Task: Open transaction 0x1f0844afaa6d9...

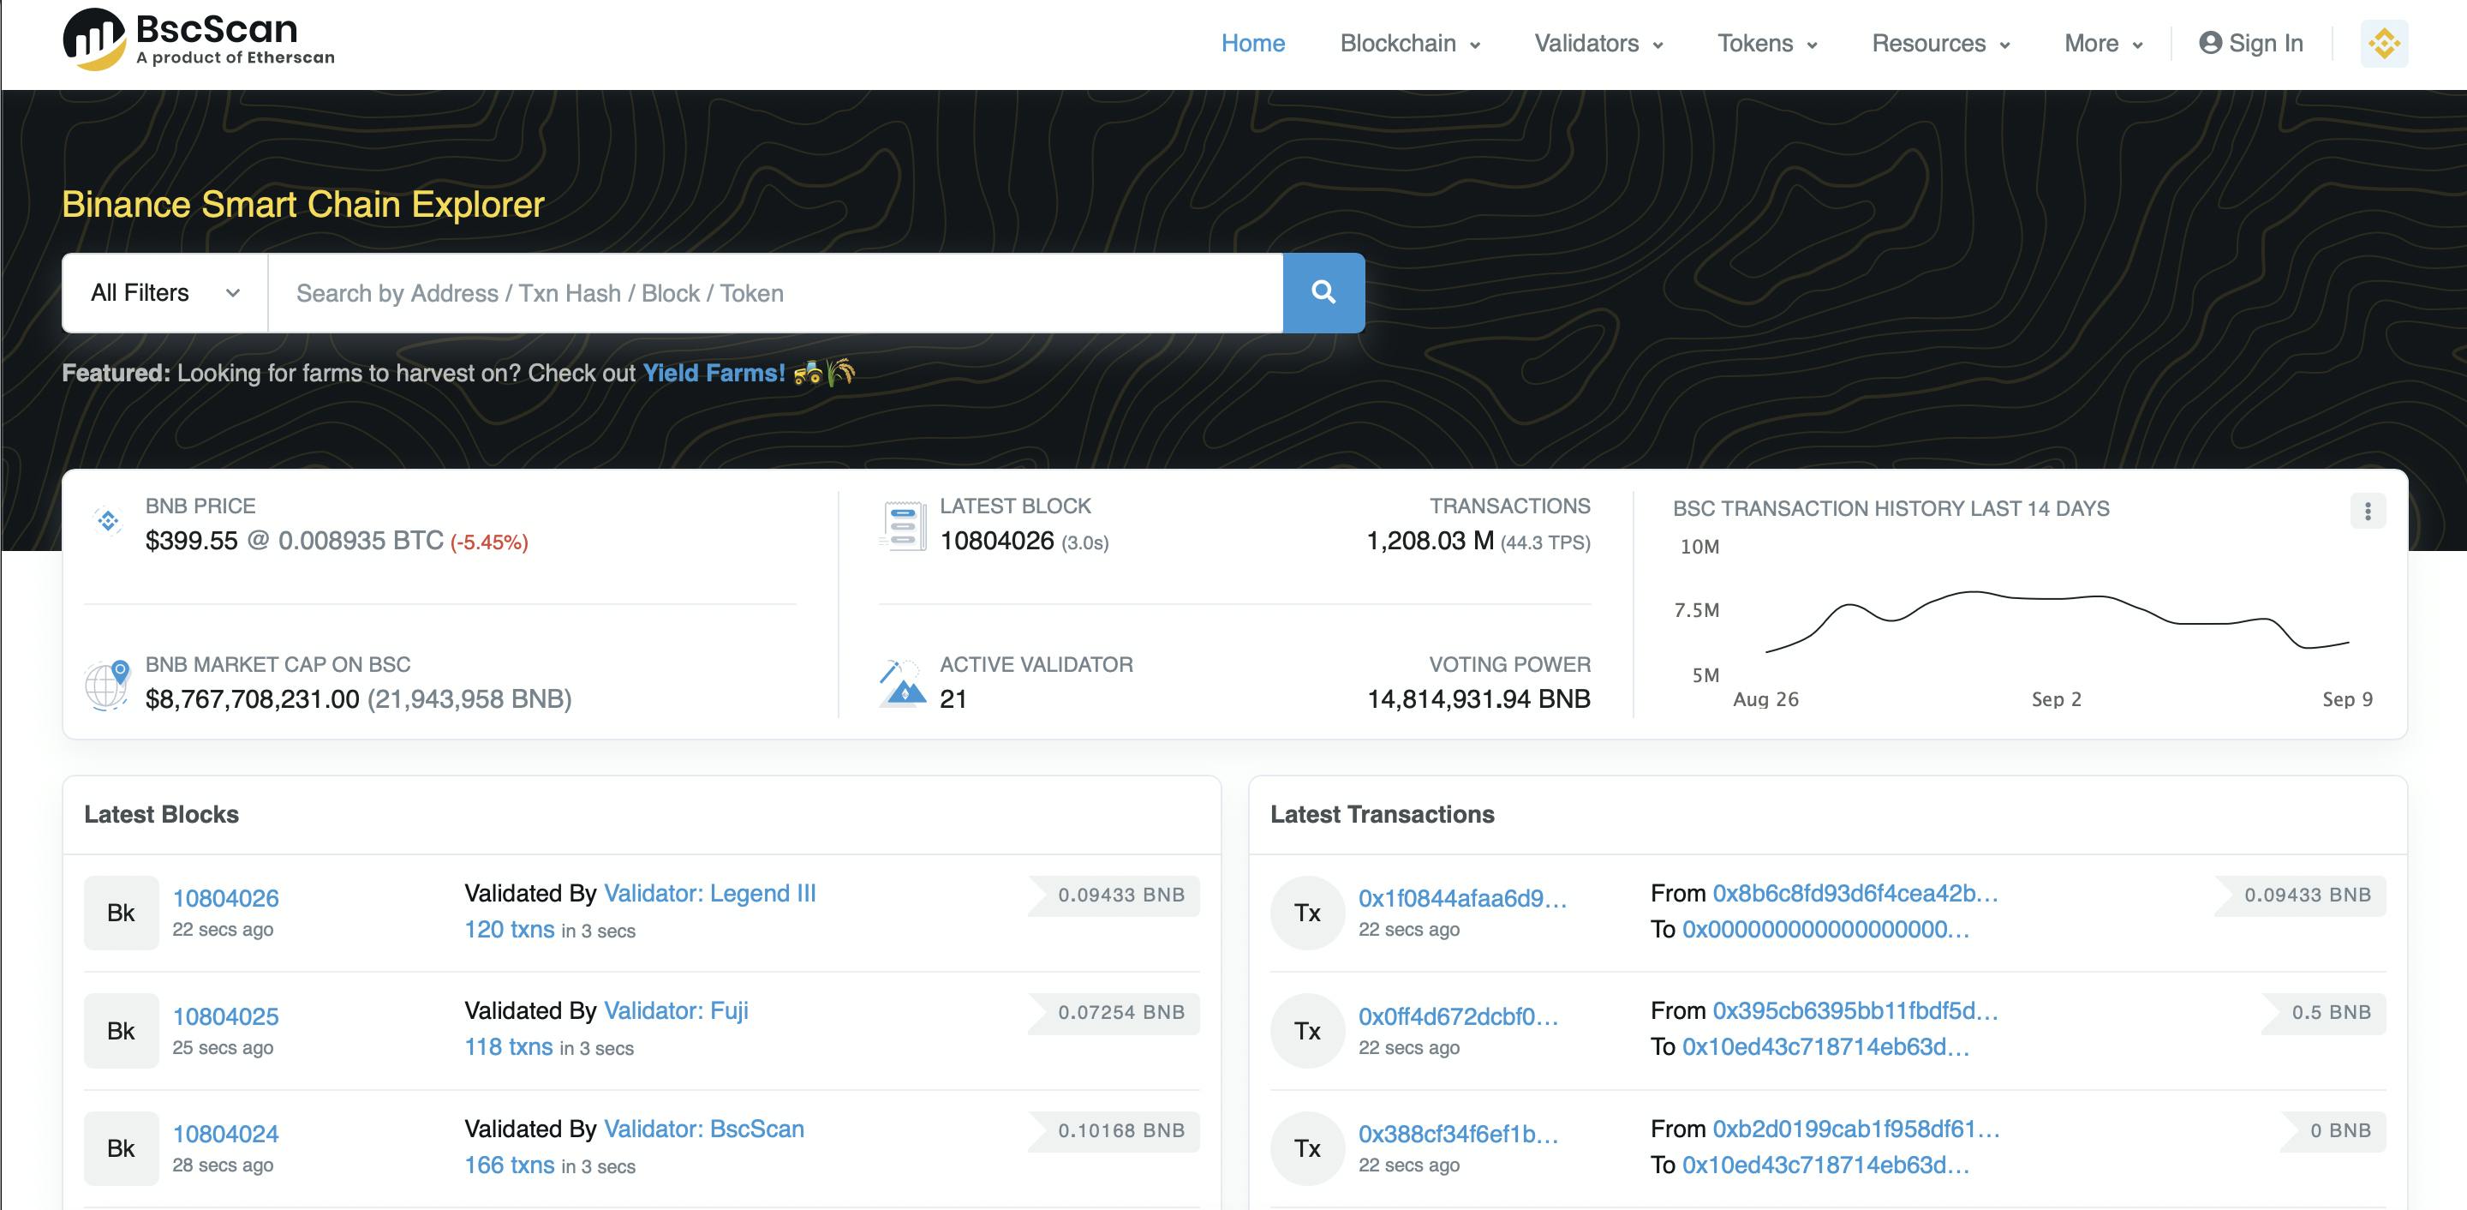Action: coord(1462,898)
